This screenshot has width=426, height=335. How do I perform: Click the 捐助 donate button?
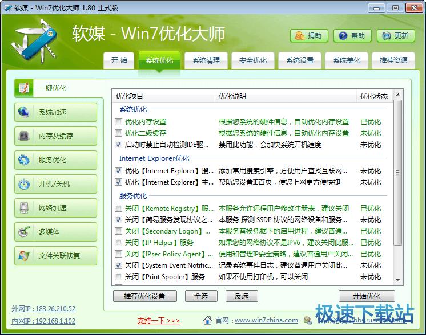tap(308, 35)
